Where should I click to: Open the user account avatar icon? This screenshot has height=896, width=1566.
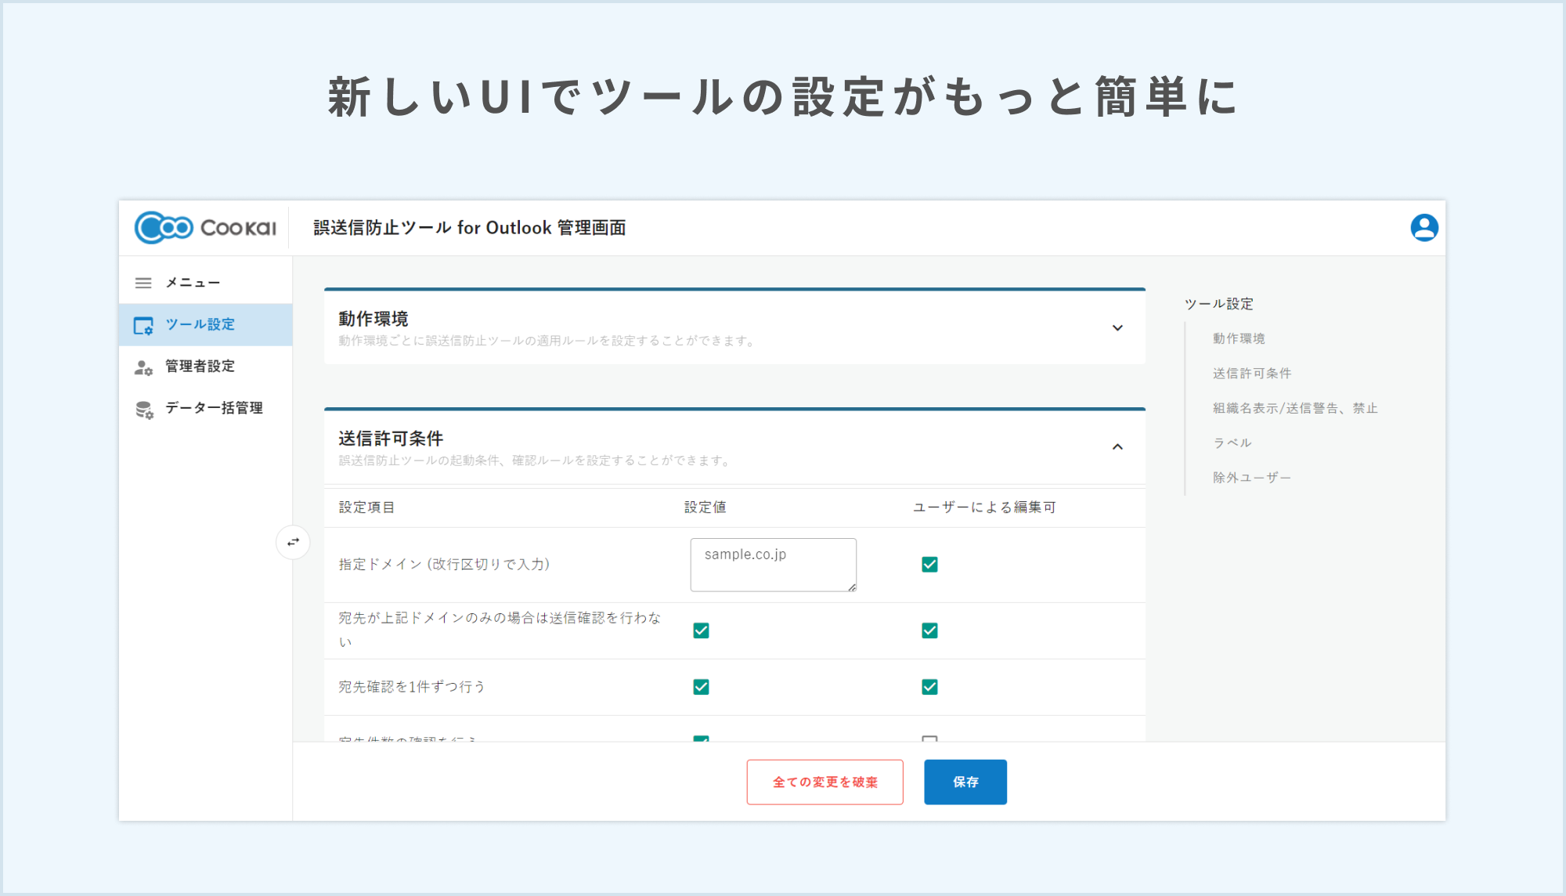1424,228
